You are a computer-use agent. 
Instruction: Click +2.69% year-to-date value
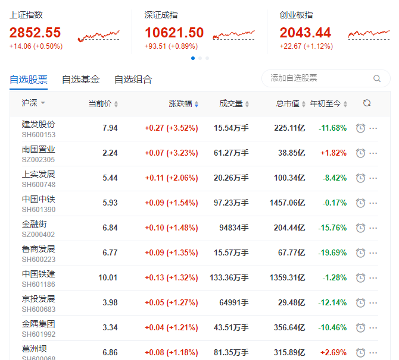[333, 353]
